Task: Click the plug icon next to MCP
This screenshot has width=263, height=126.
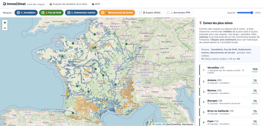Action: [93, 4]
